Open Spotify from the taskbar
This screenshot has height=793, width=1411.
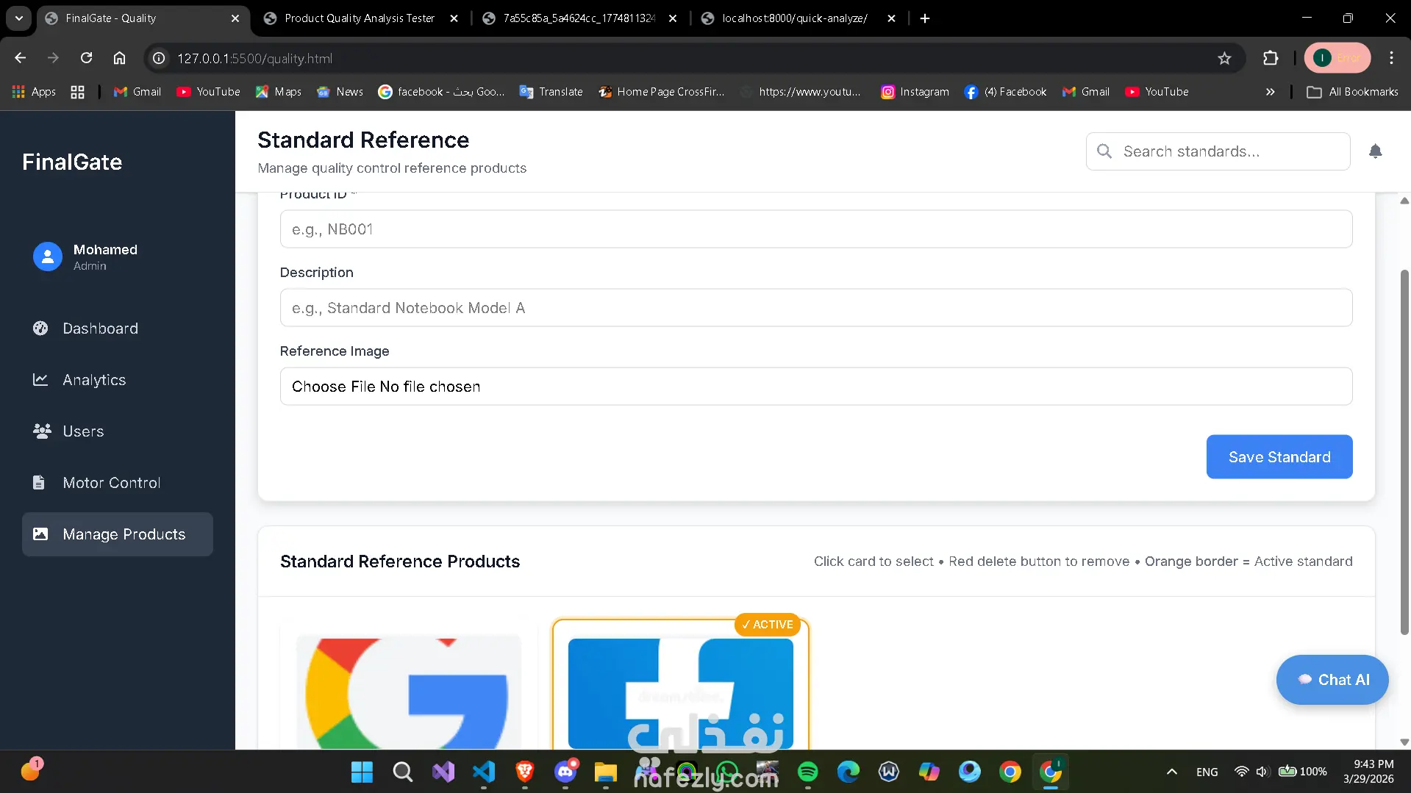(808, 772)
